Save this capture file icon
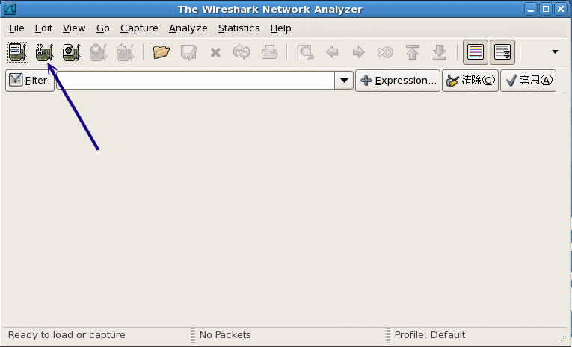 tap(188, 52)
